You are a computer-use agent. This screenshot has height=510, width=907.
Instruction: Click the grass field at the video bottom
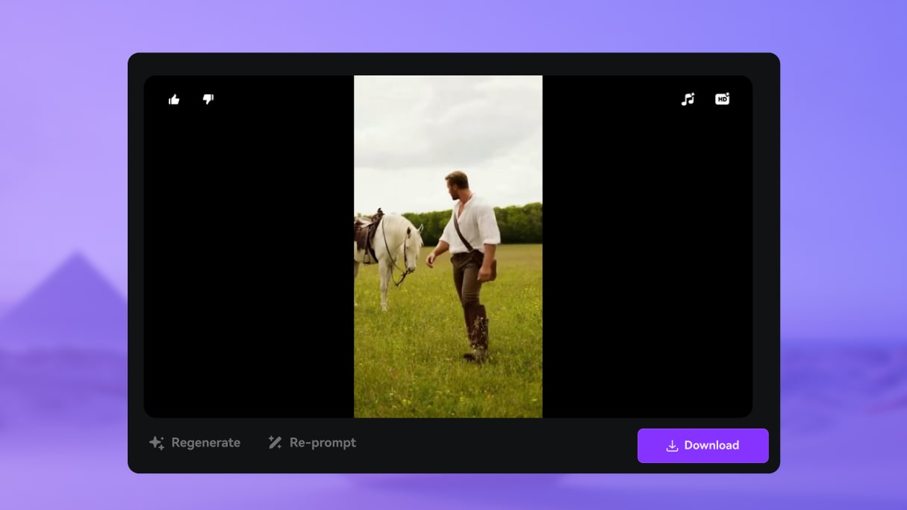tap(448, 388)
